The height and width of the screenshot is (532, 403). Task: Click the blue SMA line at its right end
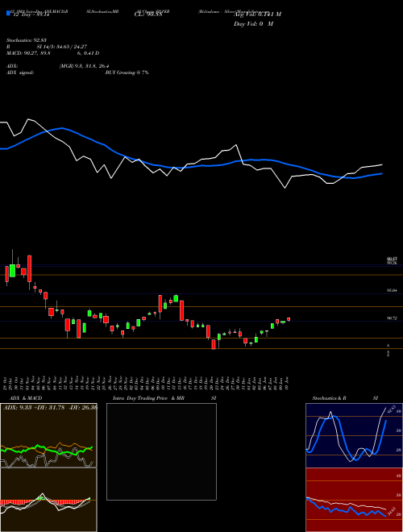click(x=381, y=174)
